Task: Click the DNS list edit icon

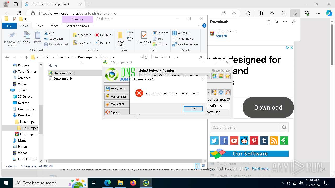Action: point(214,92)
